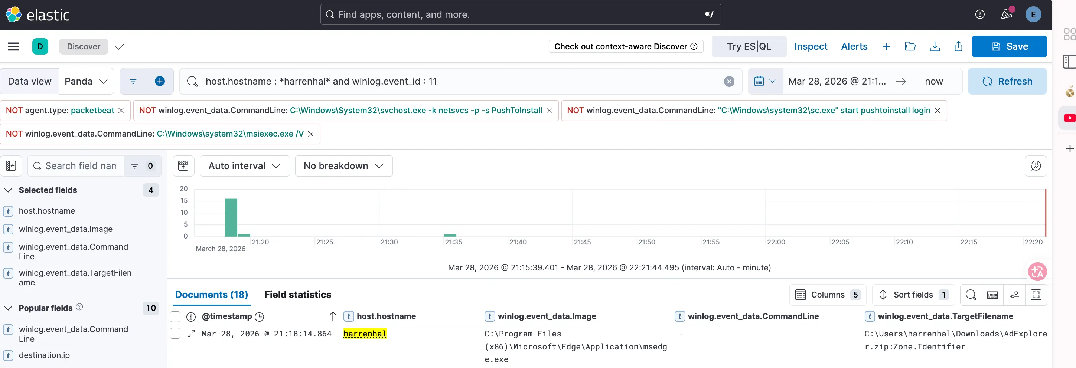
Task: Open the filter options menu icon
Action: [x=133, y=81]
